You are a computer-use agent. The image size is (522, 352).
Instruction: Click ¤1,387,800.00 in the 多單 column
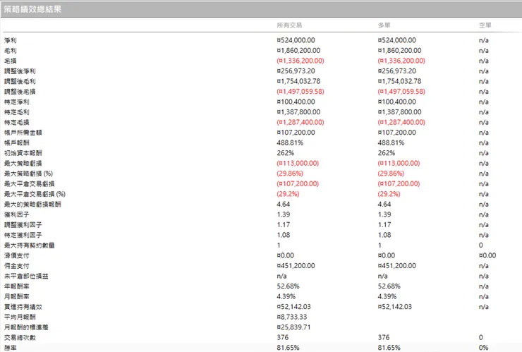[399, 112]
